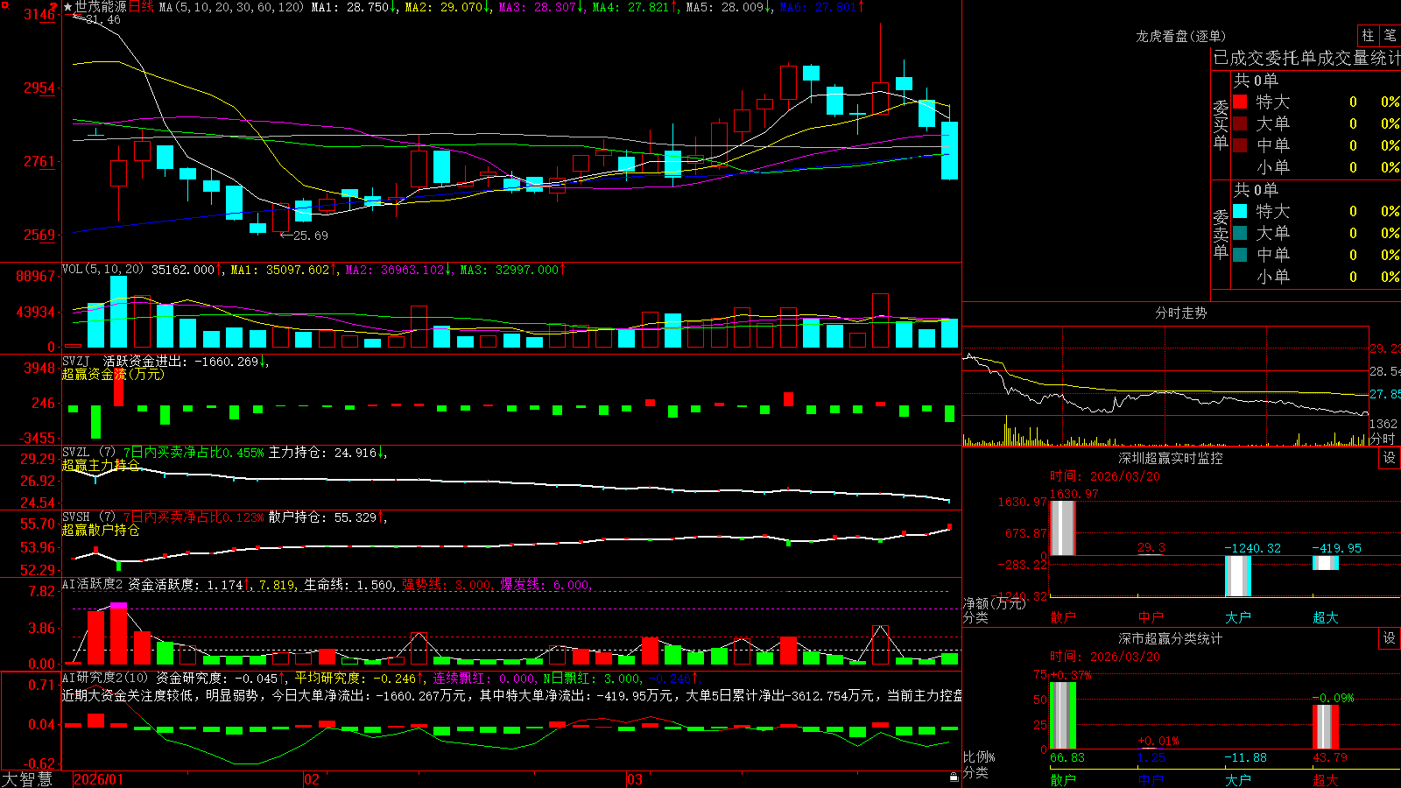Image resolution: width=1401 pixels, height=788 pixels.
Task: Click the 散户 ratio bar in 深市超赢分类统计
Action: coord(1062,715)
